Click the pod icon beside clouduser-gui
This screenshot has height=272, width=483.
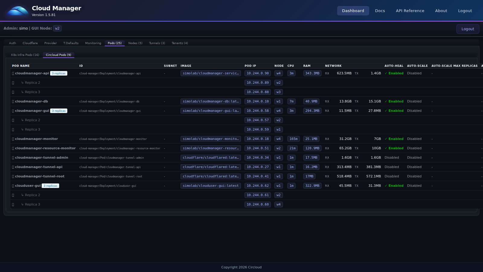13,186
